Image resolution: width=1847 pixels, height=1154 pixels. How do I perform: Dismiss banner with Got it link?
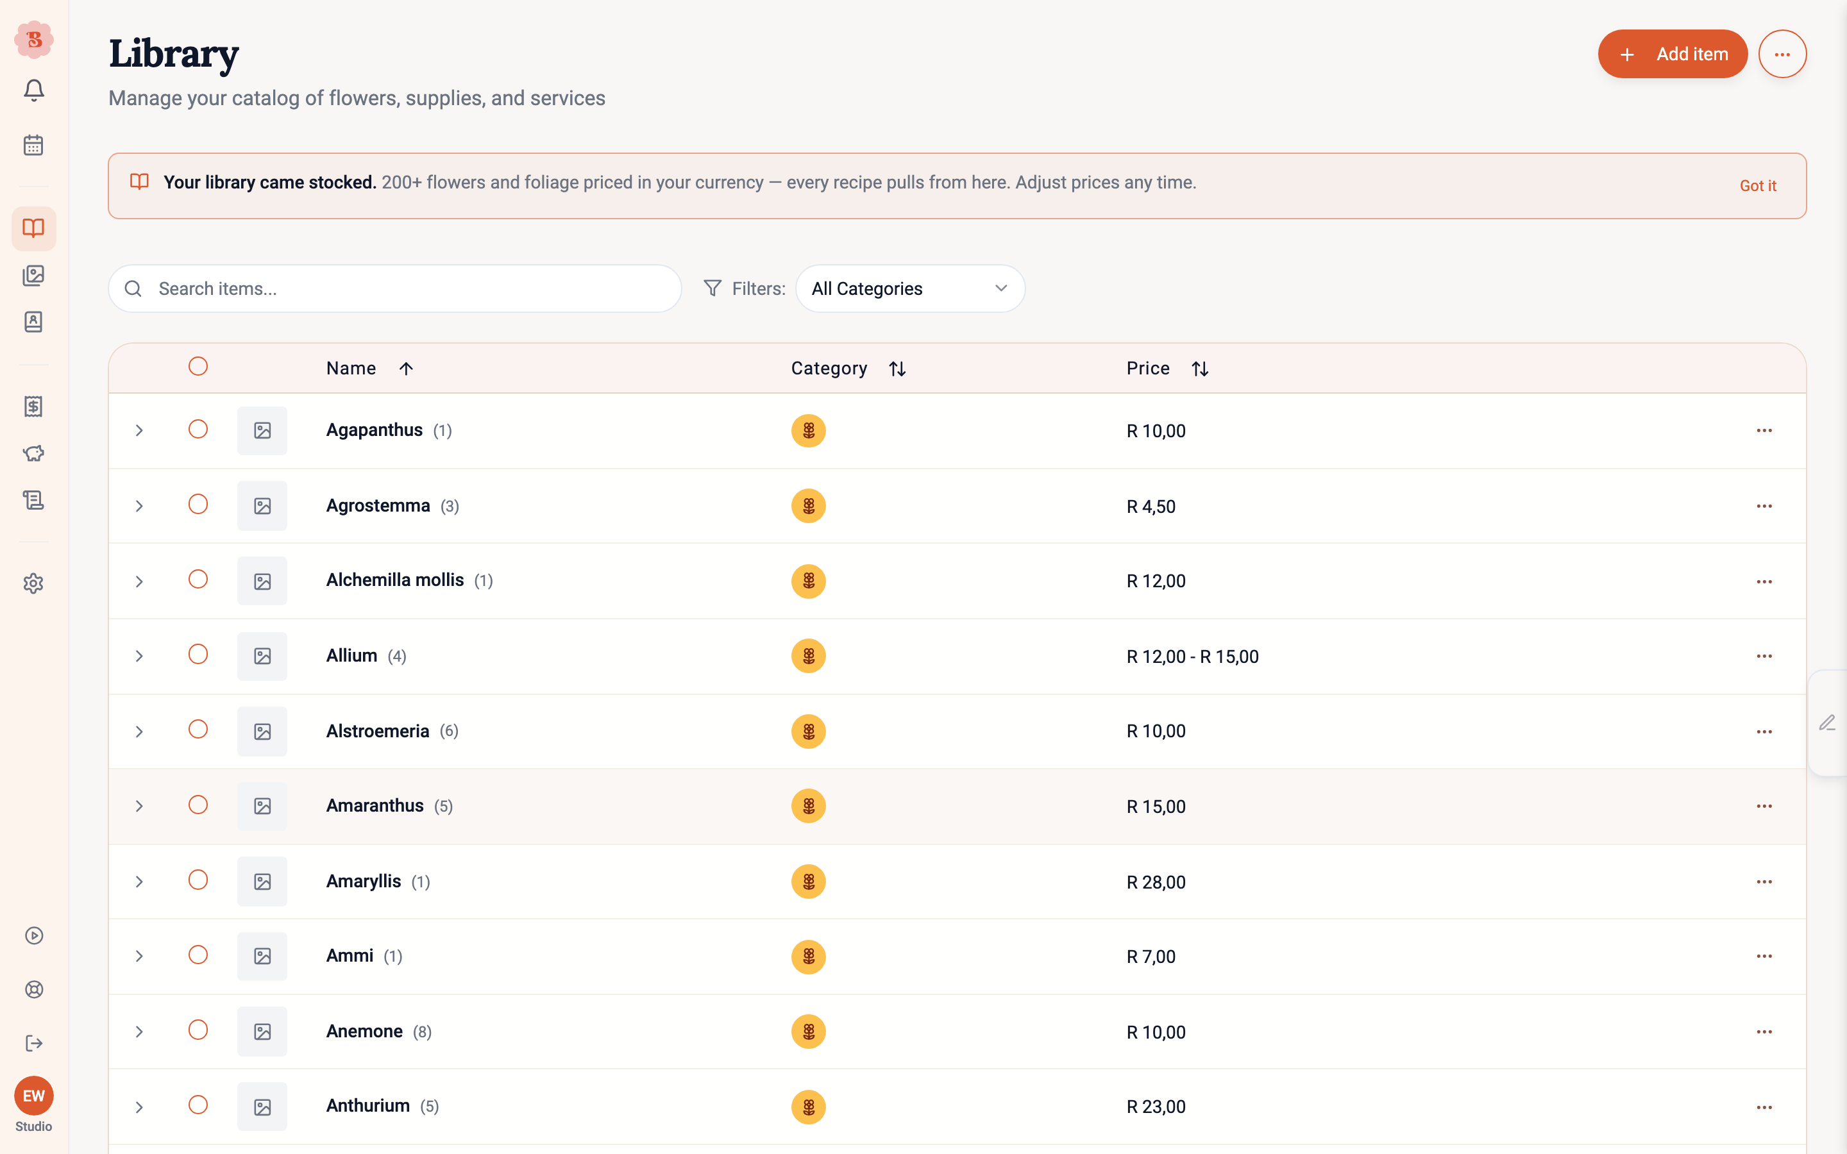tap(1758, 185)
